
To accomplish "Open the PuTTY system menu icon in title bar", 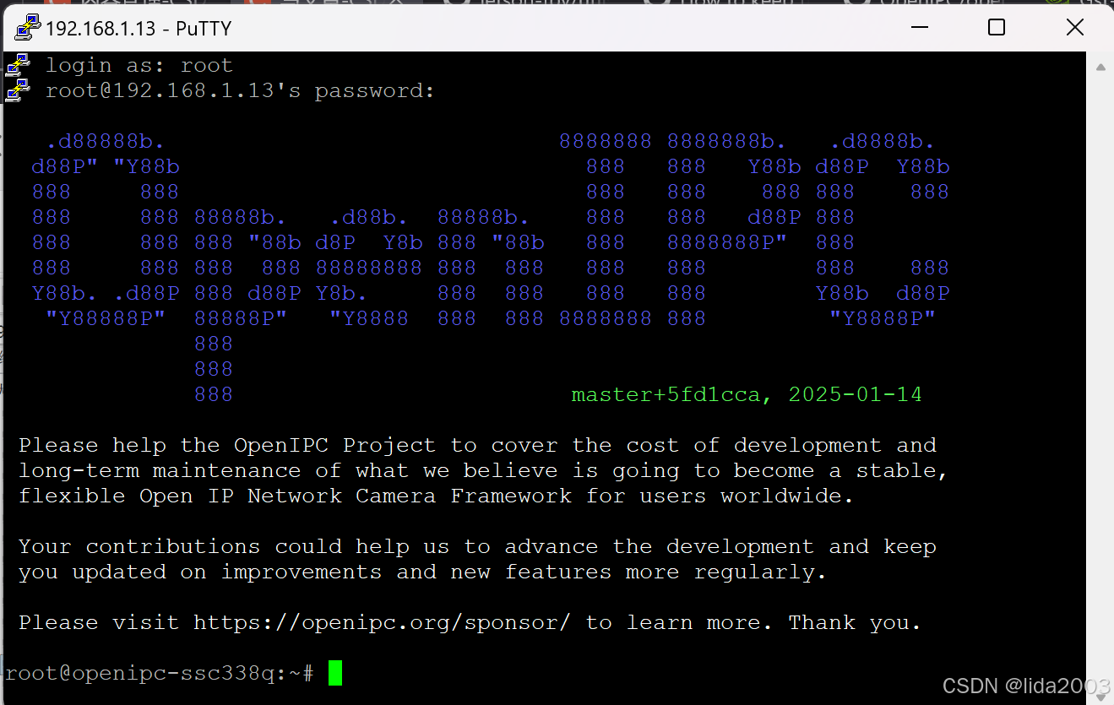I will pyautogui.click(x=28, y=28).
